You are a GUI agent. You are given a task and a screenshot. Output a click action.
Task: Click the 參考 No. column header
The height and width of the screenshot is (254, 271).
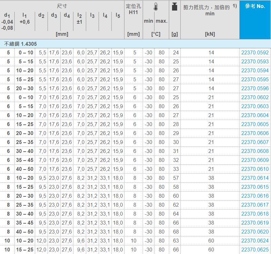click(255, 6)
